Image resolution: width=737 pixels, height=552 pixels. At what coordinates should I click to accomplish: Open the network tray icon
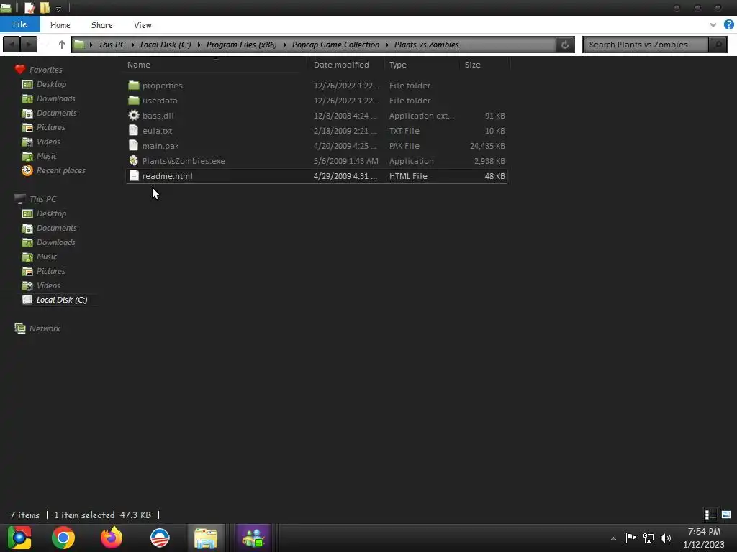[648, 538]
